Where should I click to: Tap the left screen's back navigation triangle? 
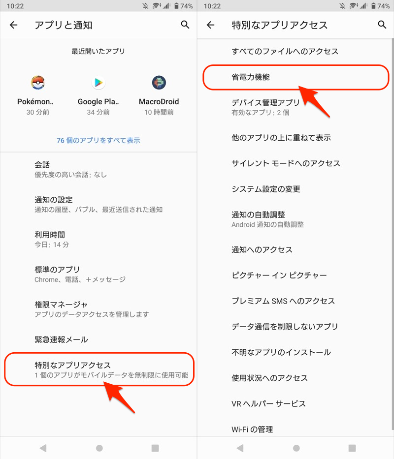coord(43,448)
